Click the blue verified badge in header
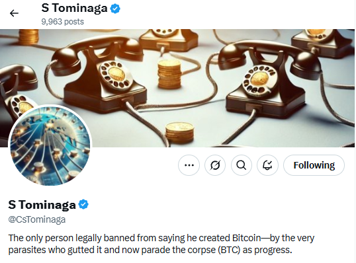356x263 pixels. coord(115,9)
